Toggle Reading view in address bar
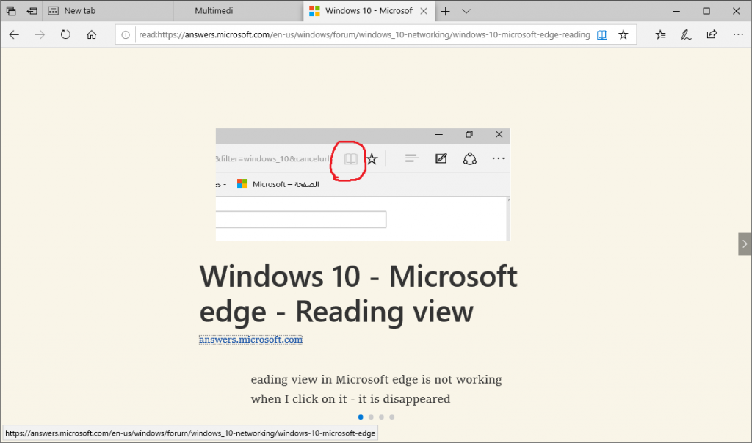The image size is (752, 443). 602,34
